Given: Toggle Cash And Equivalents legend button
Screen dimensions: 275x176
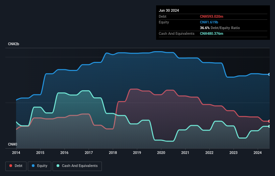Looking at the screenshot, I should [x=77, y=166].
